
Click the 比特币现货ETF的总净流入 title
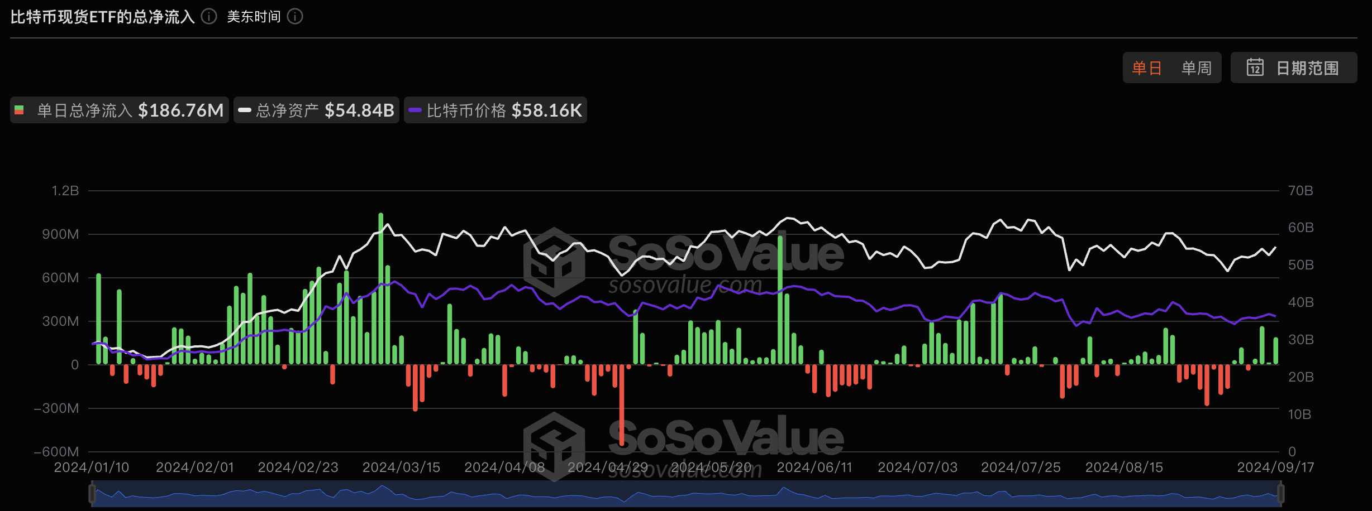[x=103, y=17]
